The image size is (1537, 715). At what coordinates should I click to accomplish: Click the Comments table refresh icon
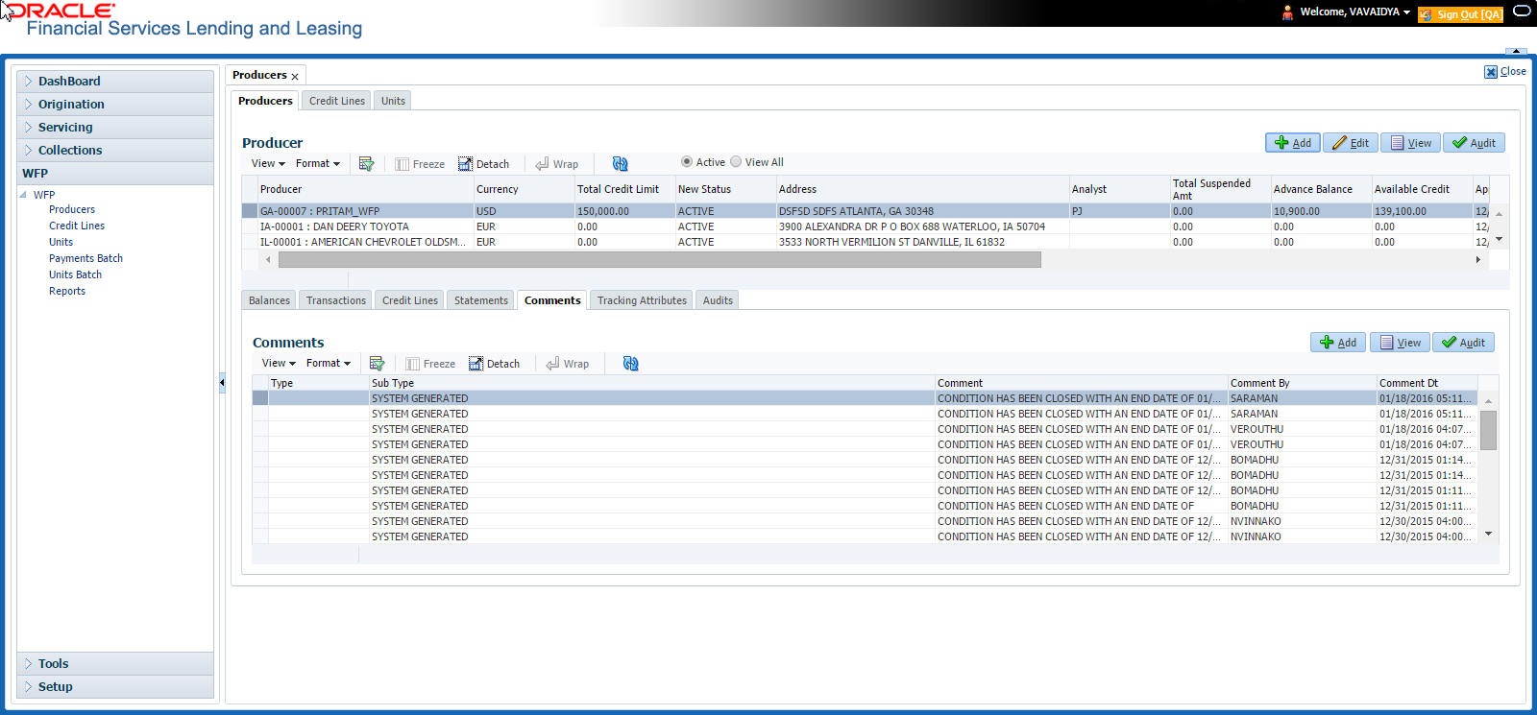[x=630, y=364]
